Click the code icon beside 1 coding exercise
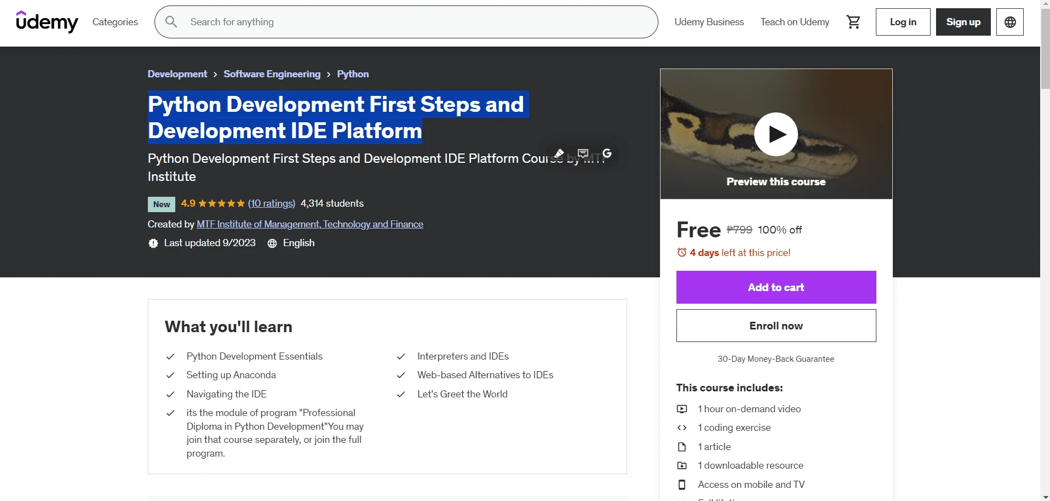 coord(682,428)
